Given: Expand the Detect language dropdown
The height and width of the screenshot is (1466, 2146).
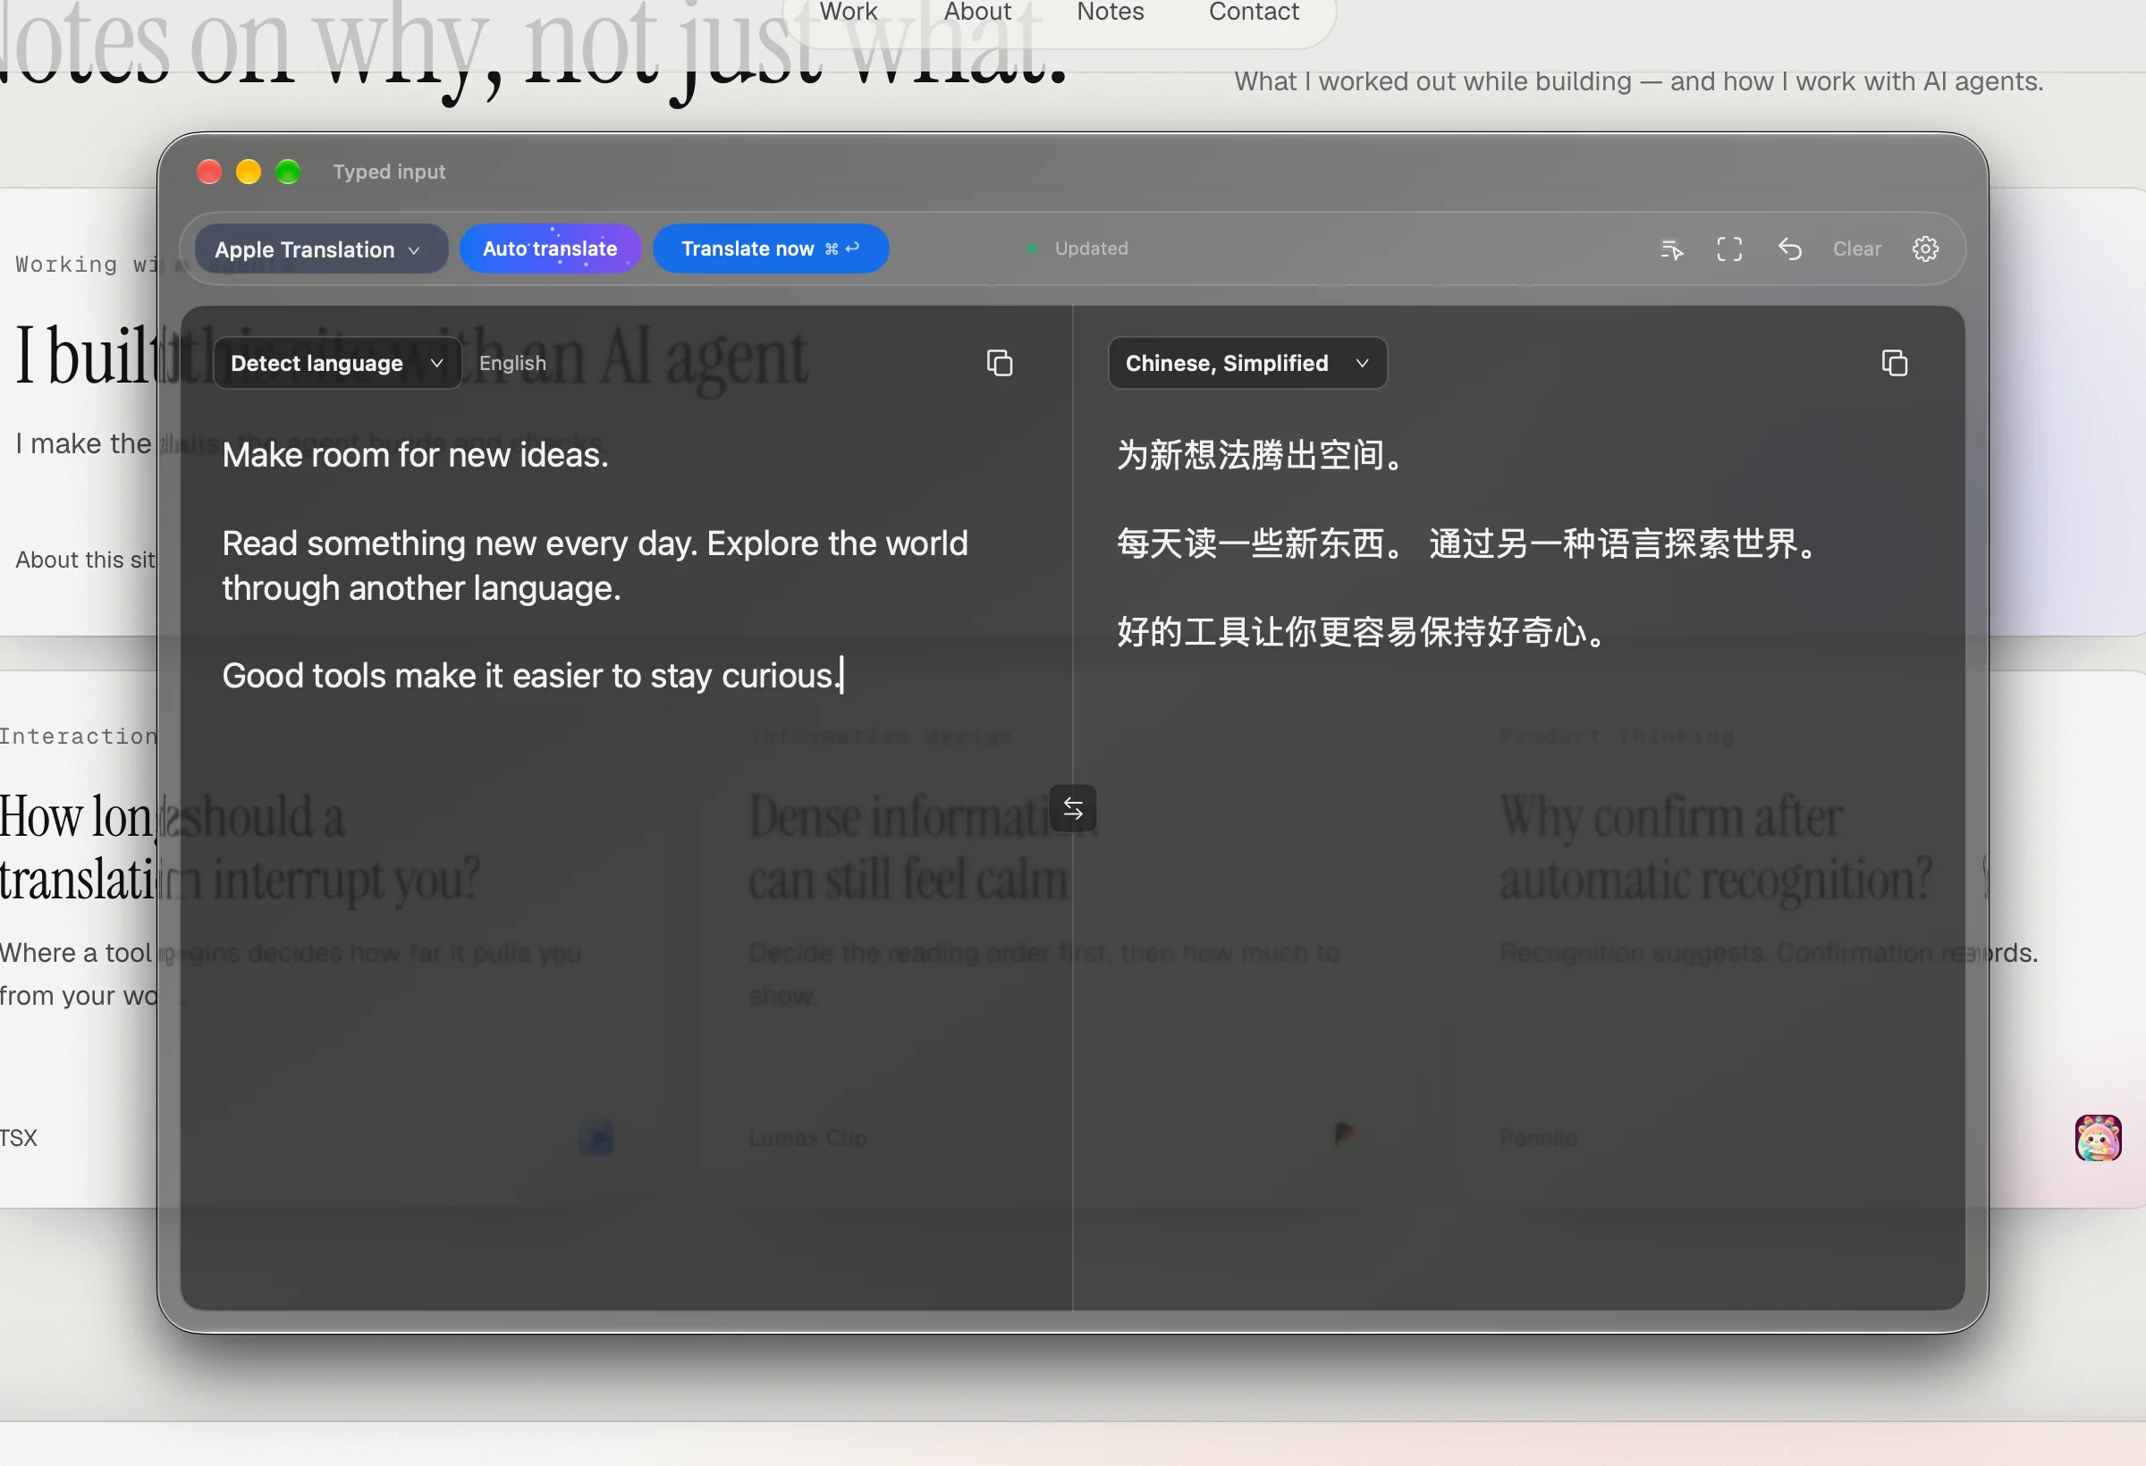Looking at the screenshot, I should point(337,363).
